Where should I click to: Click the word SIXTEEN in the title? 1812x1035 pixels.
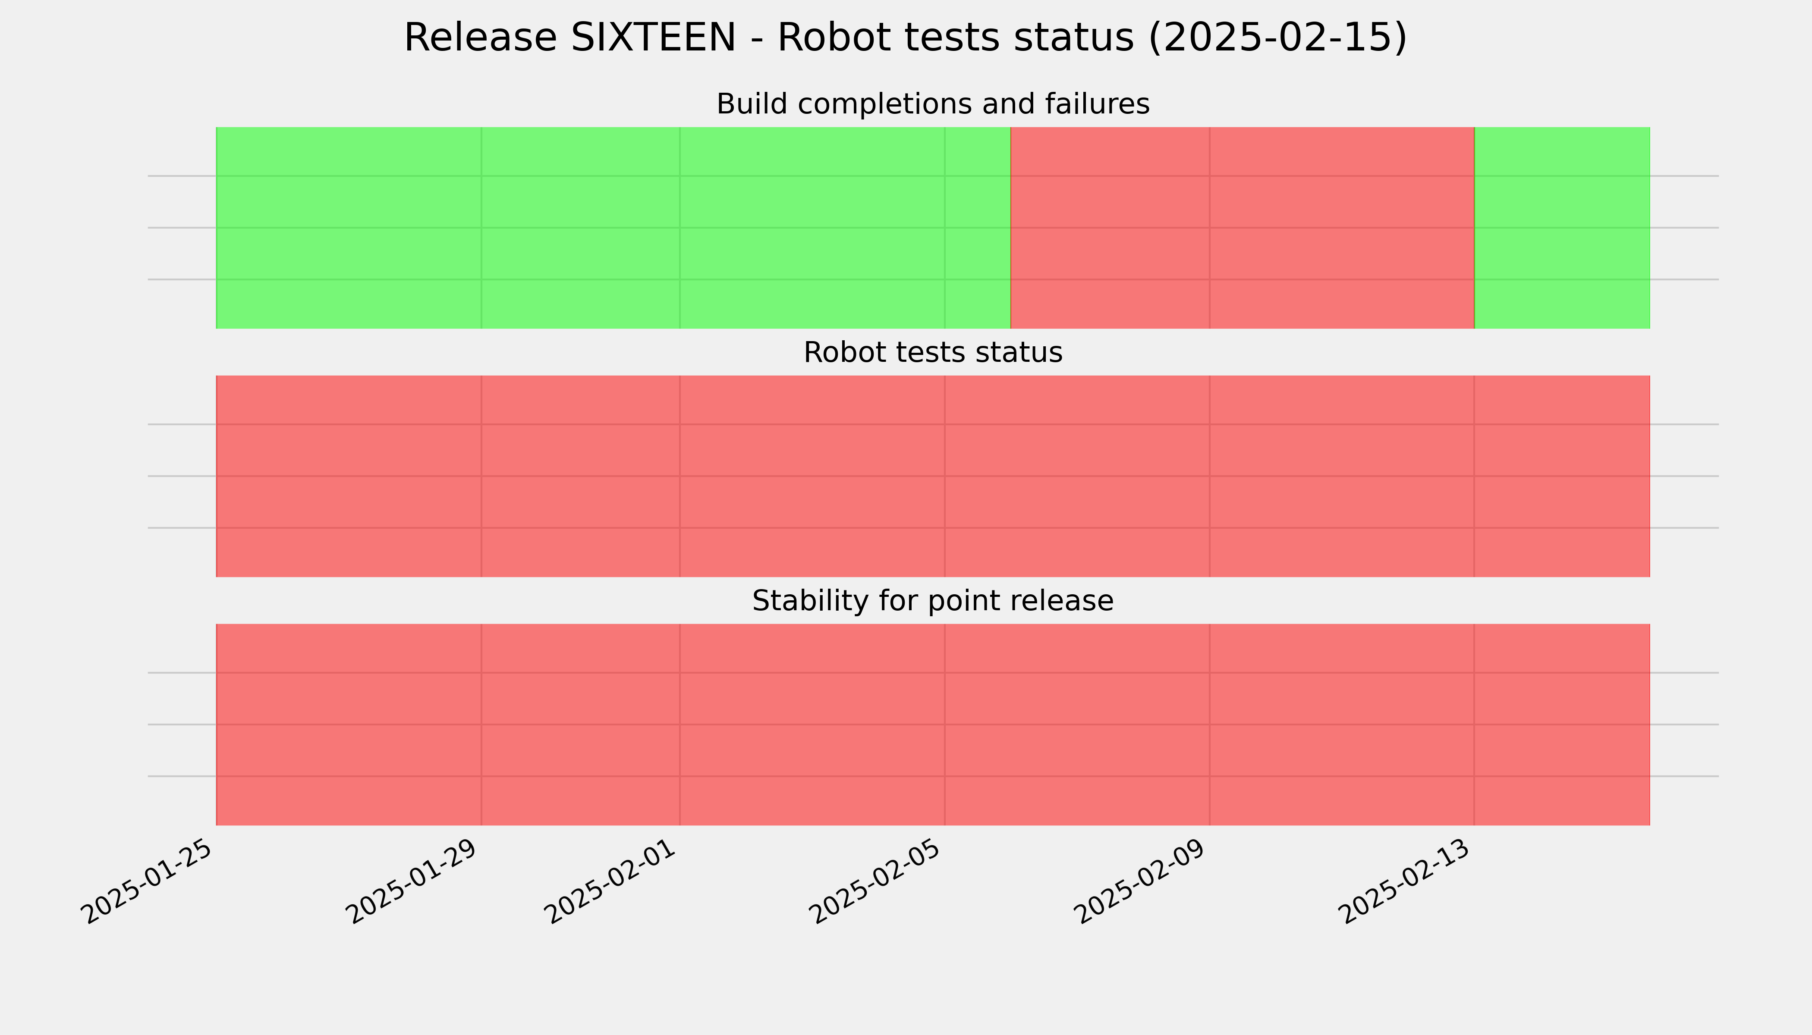point(653,38)
